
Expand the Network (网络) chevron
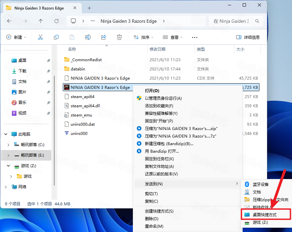pos(6,187)
